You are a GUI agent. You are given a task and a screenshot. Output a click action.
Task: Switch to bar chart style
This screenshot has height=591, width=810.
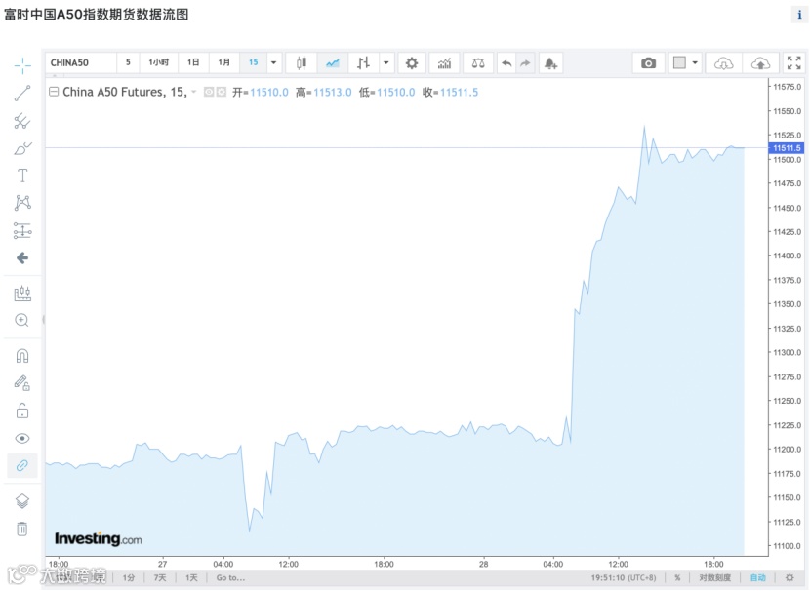tap(364, 63)
